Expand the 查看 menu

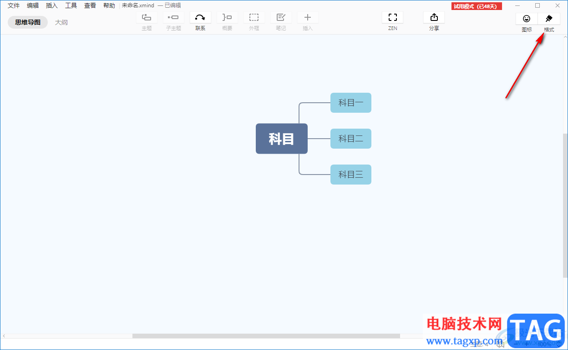point(90,5)
